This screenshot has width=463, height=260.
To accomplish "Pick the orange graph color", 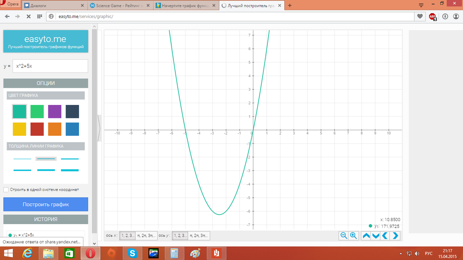I will (x=55, y=129).
